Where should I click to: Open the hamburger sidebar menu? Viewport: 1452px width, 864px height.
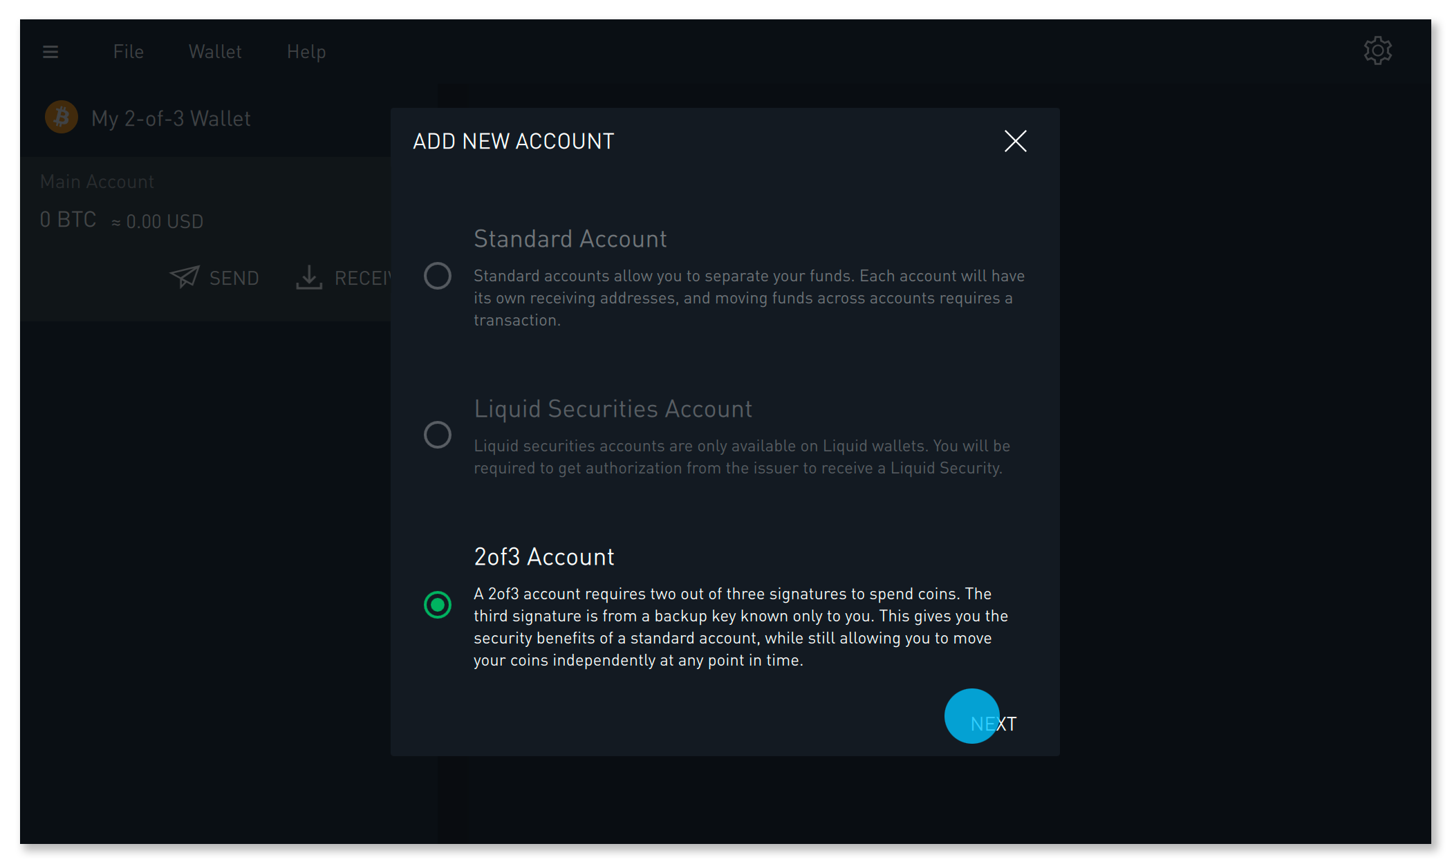(x=50, y=52)
